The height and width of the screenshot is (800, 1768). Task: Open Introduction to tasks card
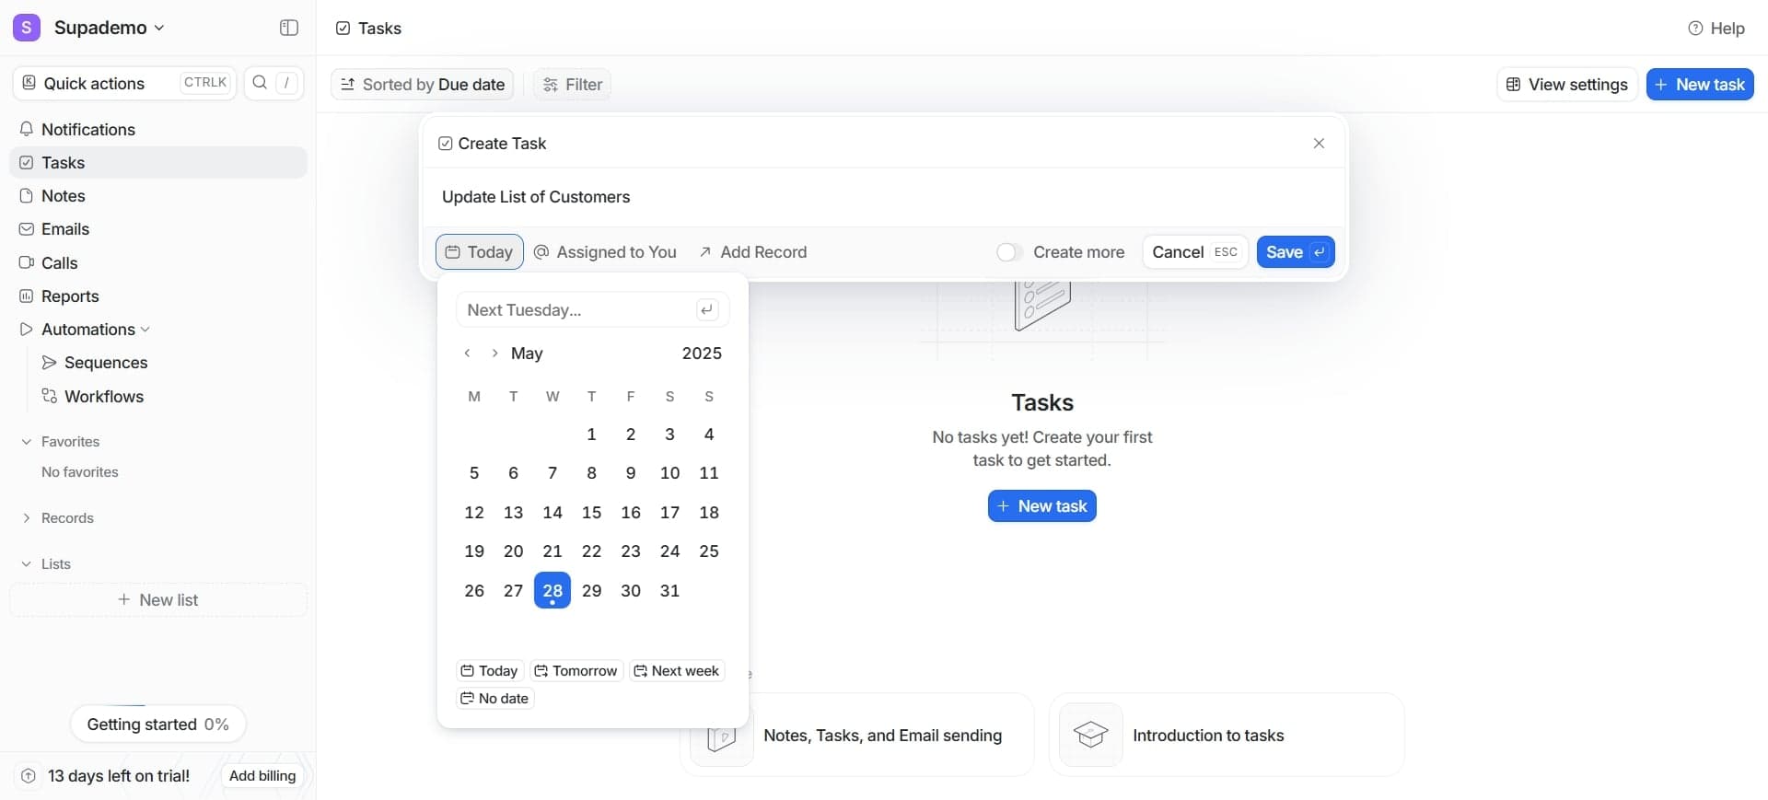(1227, 735)
